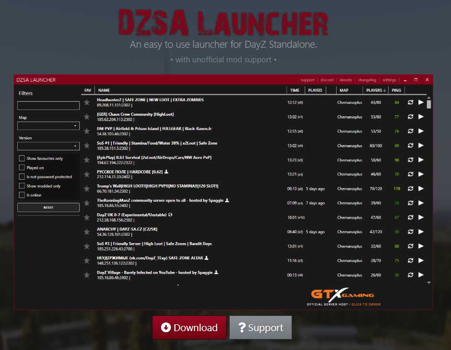This screenshot has height=350, width=451.
Task: Open the donate link
Action: pyautogui.click(x=346, y=80)
